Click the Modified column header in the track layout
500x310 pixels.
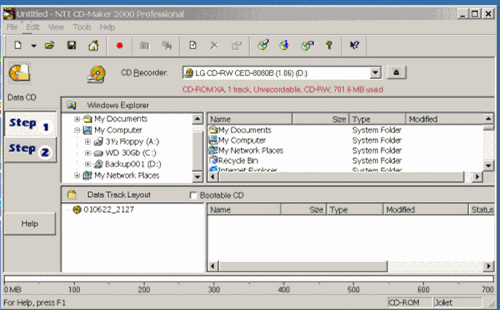(425, 209)
